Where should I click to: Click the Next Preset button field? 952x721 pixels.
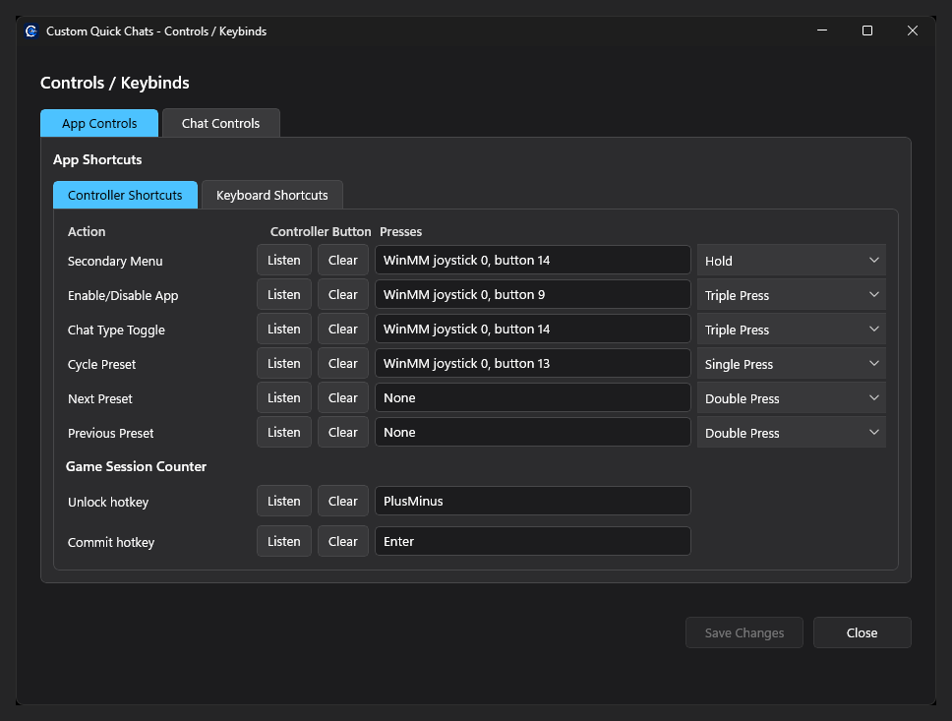[532, 397]
